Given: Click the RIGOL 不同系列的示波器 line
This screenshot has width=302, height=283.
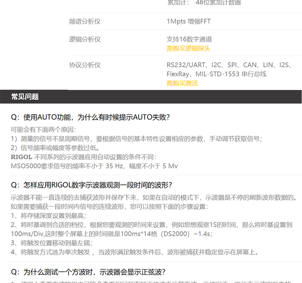Looking at the screenshot, I should coord(83,157).
